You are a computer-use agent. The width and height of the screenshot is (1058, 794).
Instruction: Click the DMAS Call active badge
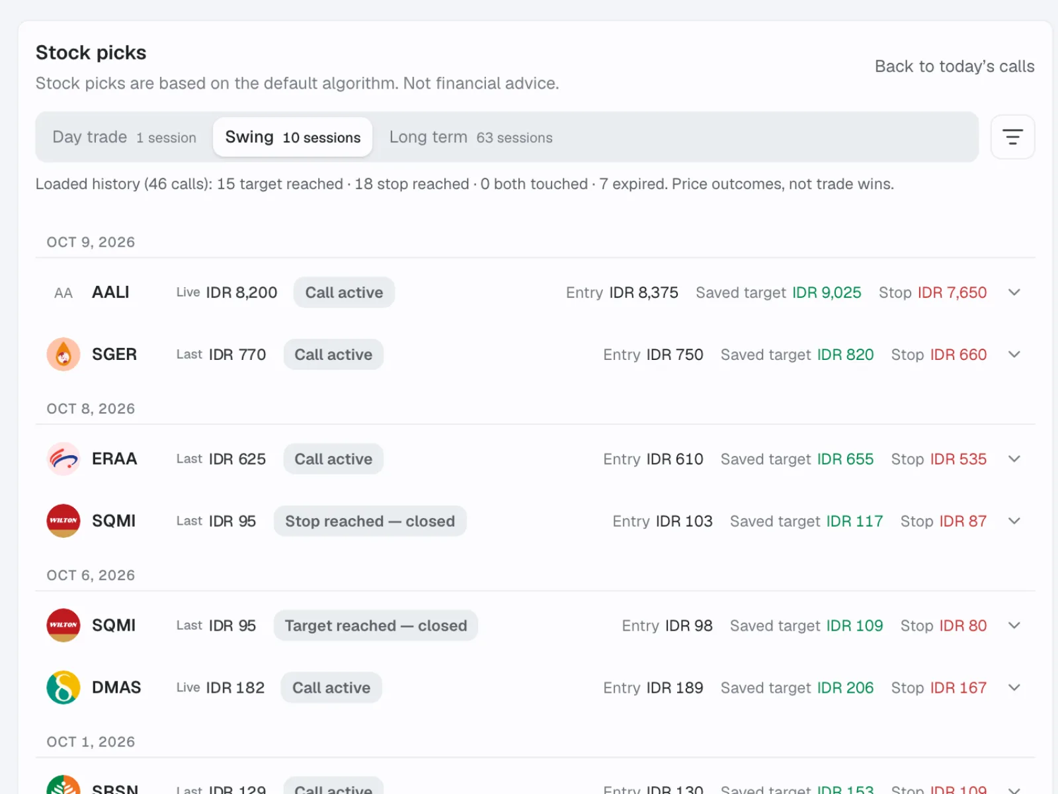point(331,688)
